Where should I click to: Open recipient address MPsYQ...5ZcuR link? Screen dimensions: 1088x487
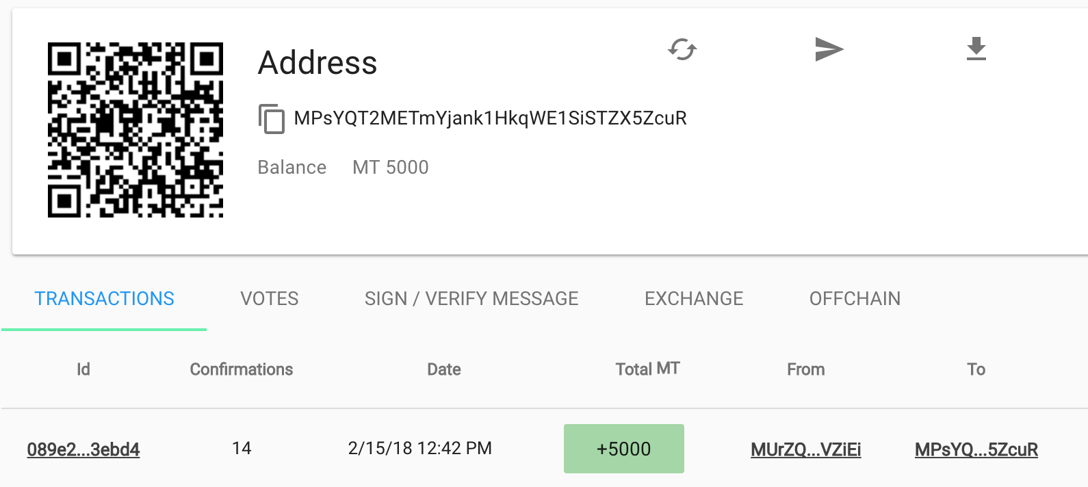pyautogui.click(x=976, y=449)
